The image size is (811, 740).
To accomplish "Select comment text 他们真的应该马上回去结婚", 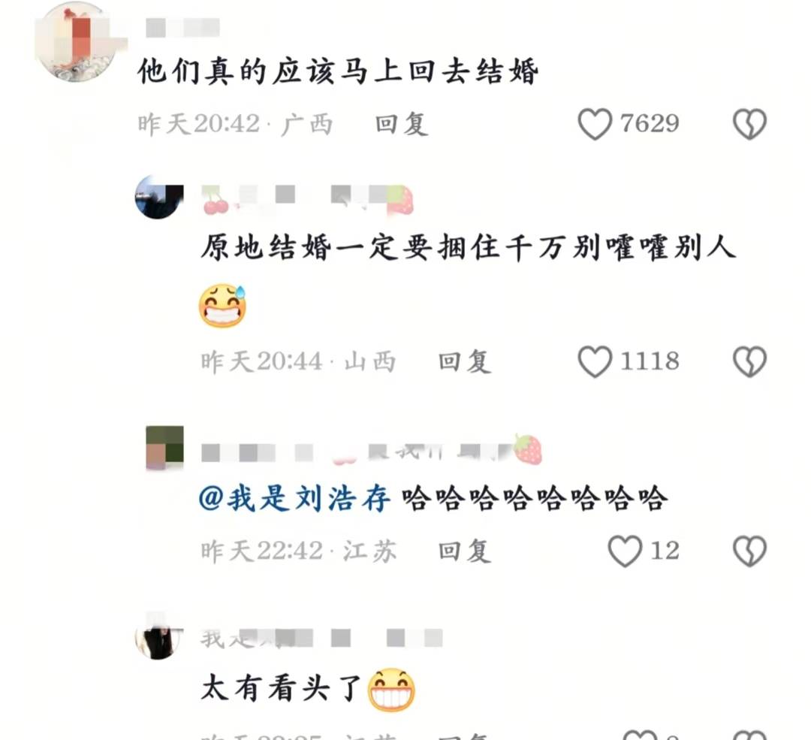I will [338, 71].
